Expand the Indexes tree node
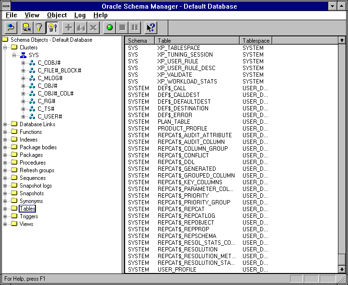Screen dimensions: 348x285 (x=5, y=140)
